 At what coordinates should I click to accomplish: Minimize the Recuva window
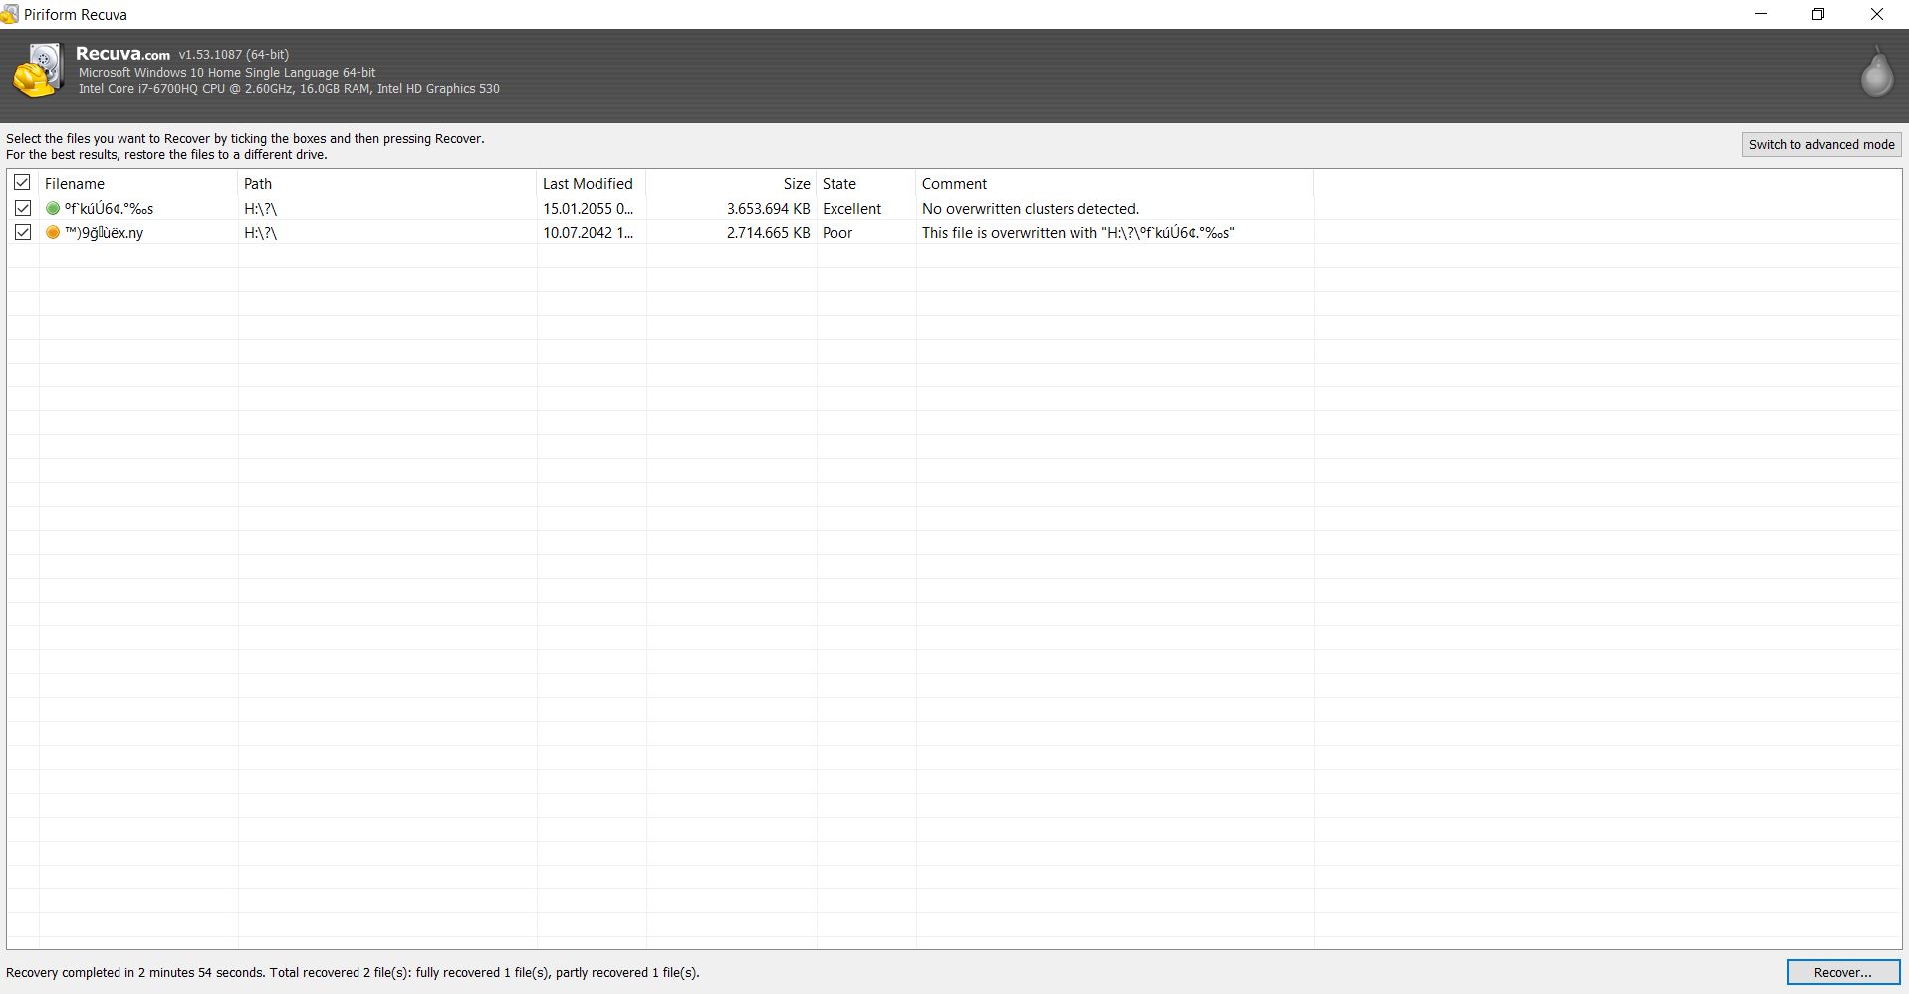click(x=1761, y=14)
